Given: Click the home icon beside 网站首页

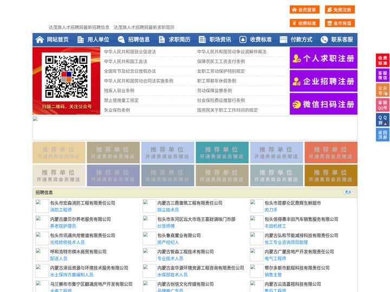Looking at the screenshot, I should tap(40, 39).
